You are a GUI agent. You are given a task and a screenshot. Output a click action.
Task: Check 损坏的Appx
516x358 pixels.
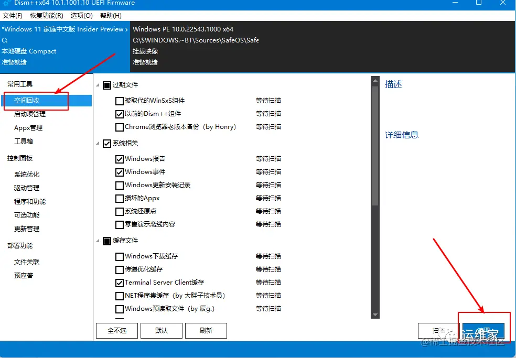point(120,199)
